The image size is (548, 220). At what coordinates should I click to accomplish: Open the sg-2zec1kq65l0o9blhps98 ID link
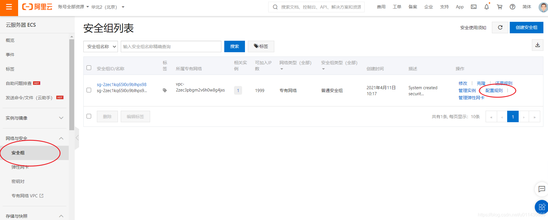click(122, 84)
